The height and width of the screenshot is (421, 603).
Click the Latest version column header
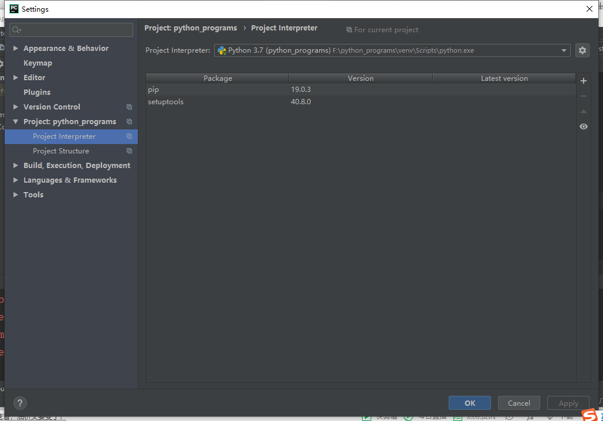[x=504, y=78]
